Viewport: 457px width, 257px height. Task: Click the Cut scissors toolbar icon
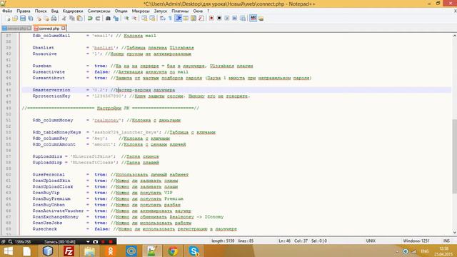tap(64, 19)
